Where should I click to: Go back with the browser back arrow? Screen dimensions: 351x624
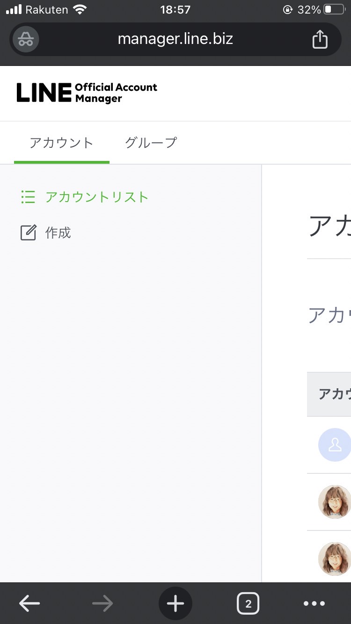pos(29,604)
